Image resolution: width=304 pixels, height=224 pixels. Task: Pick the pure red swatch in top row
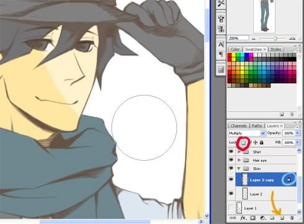(x=229, y=55)
